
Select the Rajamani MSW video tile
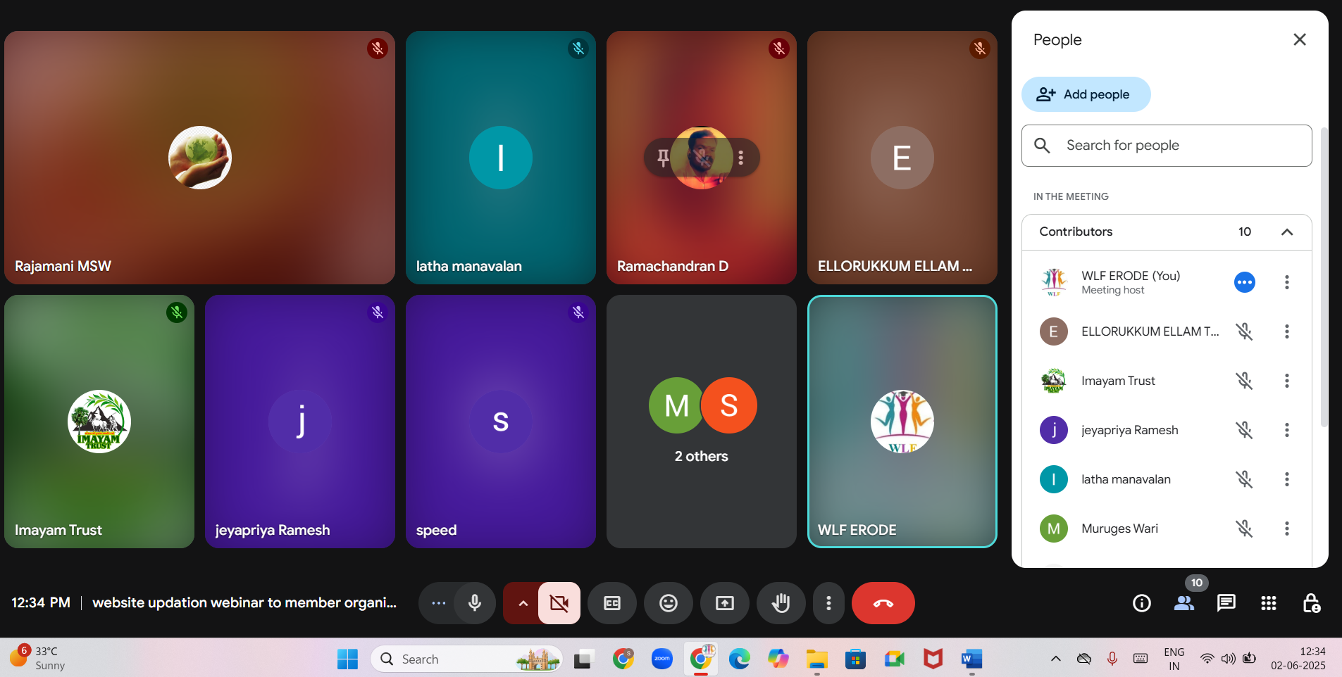pos(199,158)
